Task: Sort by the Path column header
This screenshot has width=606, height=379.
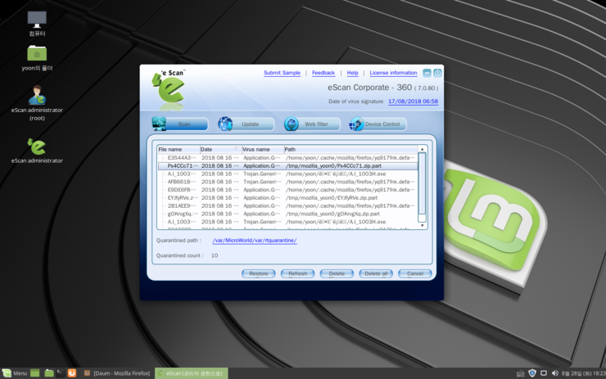Action: pyautogui.click(x=350, y=150)
